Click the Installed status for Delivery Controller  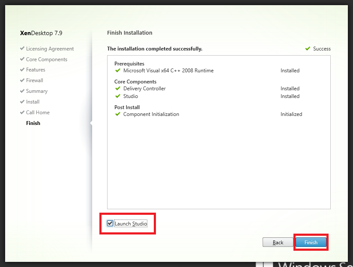pos(290,89)
